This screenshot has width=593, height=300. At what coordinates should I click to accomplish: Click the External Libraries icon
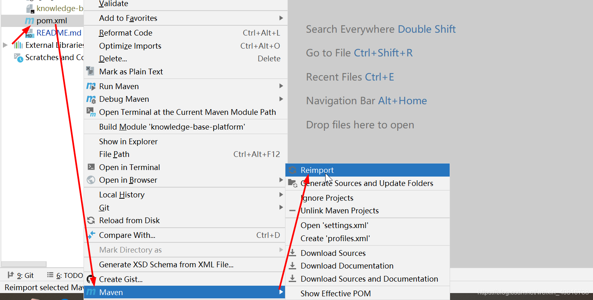coord(18,45)
